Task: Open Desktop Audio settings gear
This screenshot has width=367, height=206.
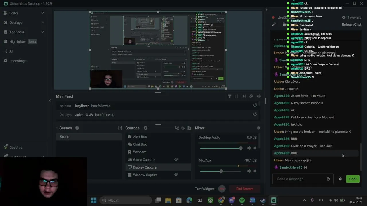Action: coord(255,148)
